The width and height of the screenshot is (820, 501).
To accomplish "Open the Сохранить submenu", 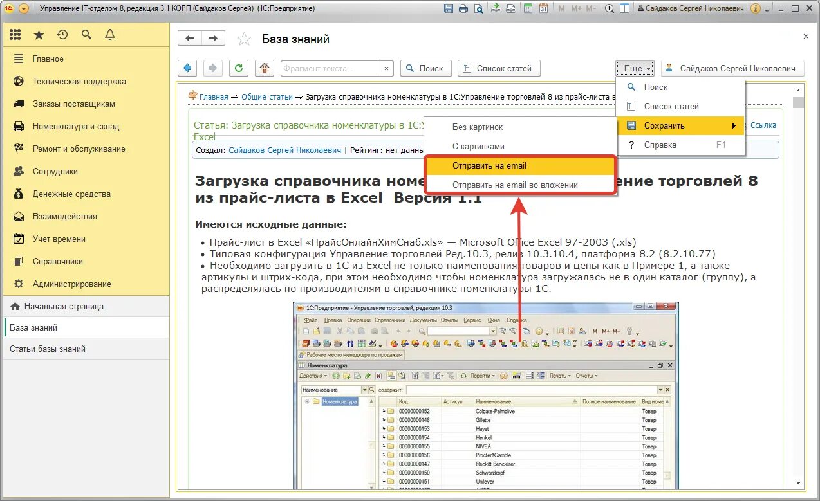I will point(680,125).
